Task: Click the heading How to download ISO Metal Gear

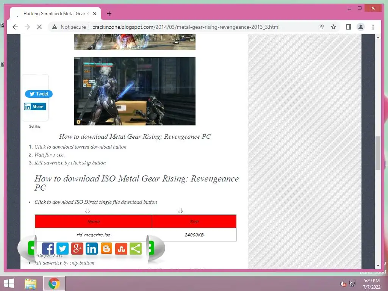Action: click(x=136, y=183)
